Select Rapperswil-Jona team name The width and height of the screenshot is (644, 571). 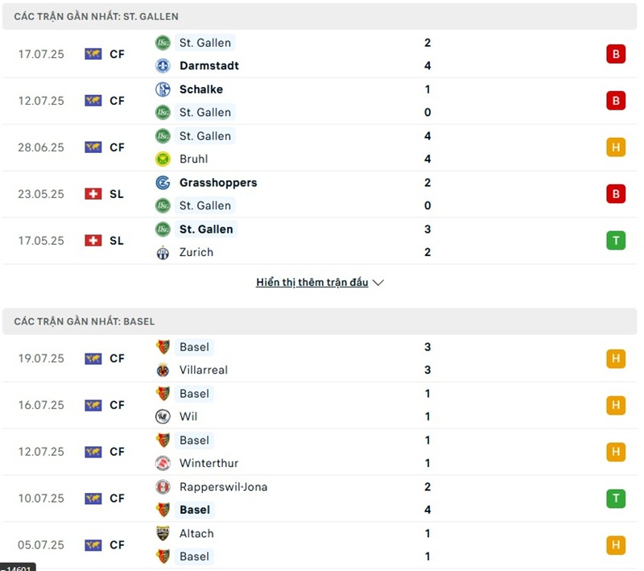224,486
